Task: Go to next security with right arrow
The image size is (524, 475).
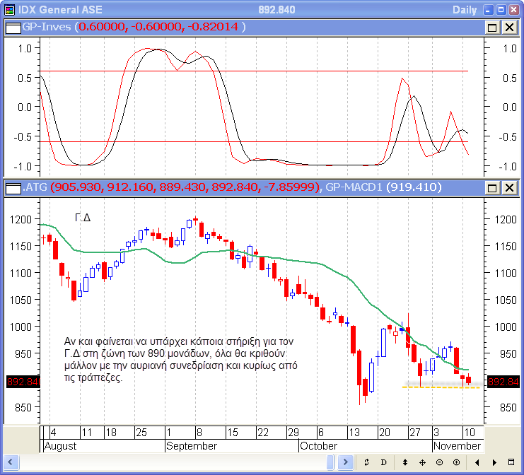Action: pyautogui.click(x=494, y=462)
